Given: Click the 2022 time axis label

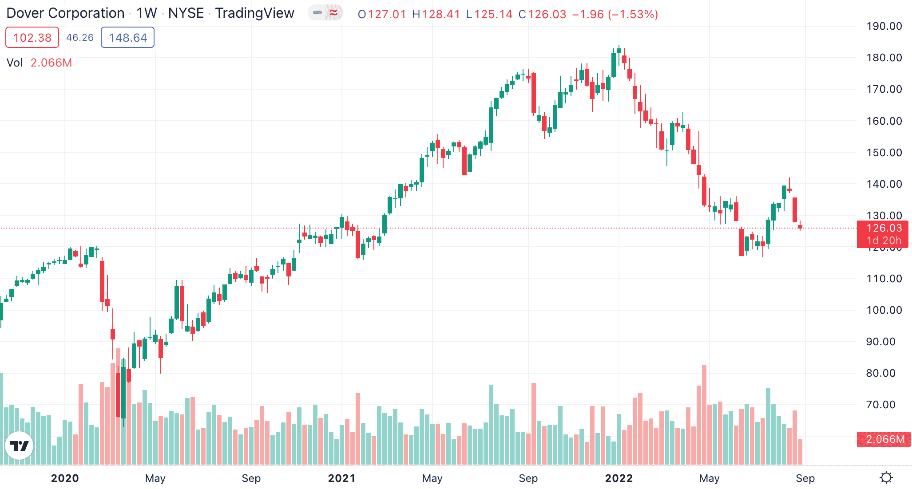Looking at the screenshot, I should [x=619, y=478].
